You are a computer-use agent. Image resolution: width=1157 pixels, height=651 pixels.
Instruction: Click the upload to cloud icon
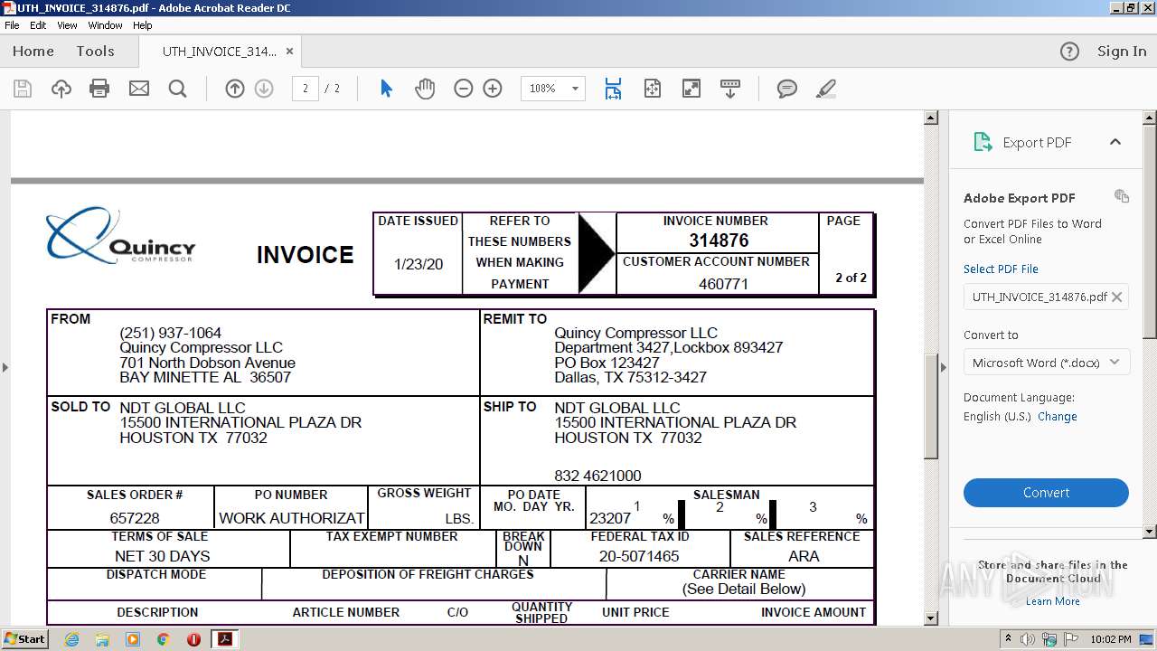(x=61, y=89)
